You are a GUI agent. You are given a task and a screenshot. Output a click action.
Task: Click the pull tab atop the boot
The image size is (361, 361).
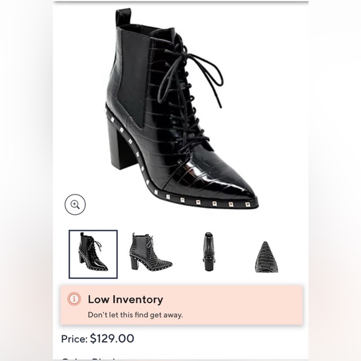point(123,17)
